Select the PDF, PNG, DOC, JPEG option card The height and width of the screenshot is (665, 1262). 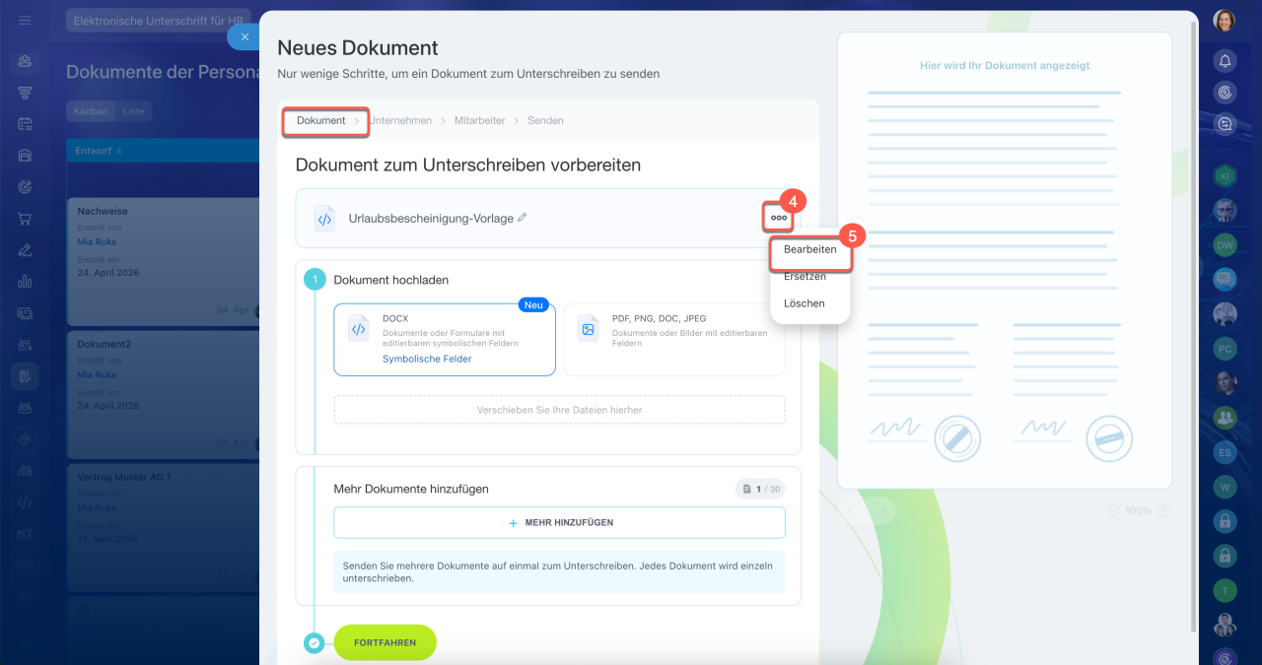[x=673, y=340]
